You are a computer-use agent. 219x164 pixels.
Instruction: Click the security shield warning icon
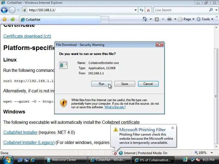click(x=64, y=103)
